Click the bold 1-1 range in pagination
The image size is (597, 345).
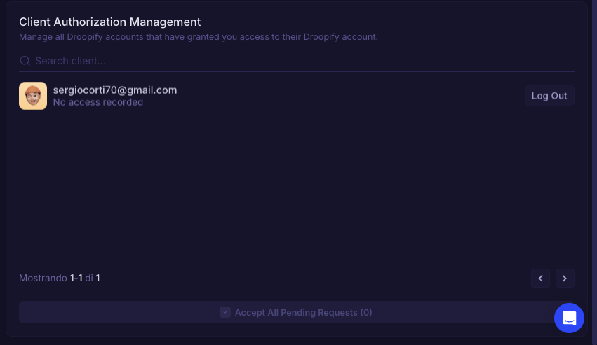76,279
